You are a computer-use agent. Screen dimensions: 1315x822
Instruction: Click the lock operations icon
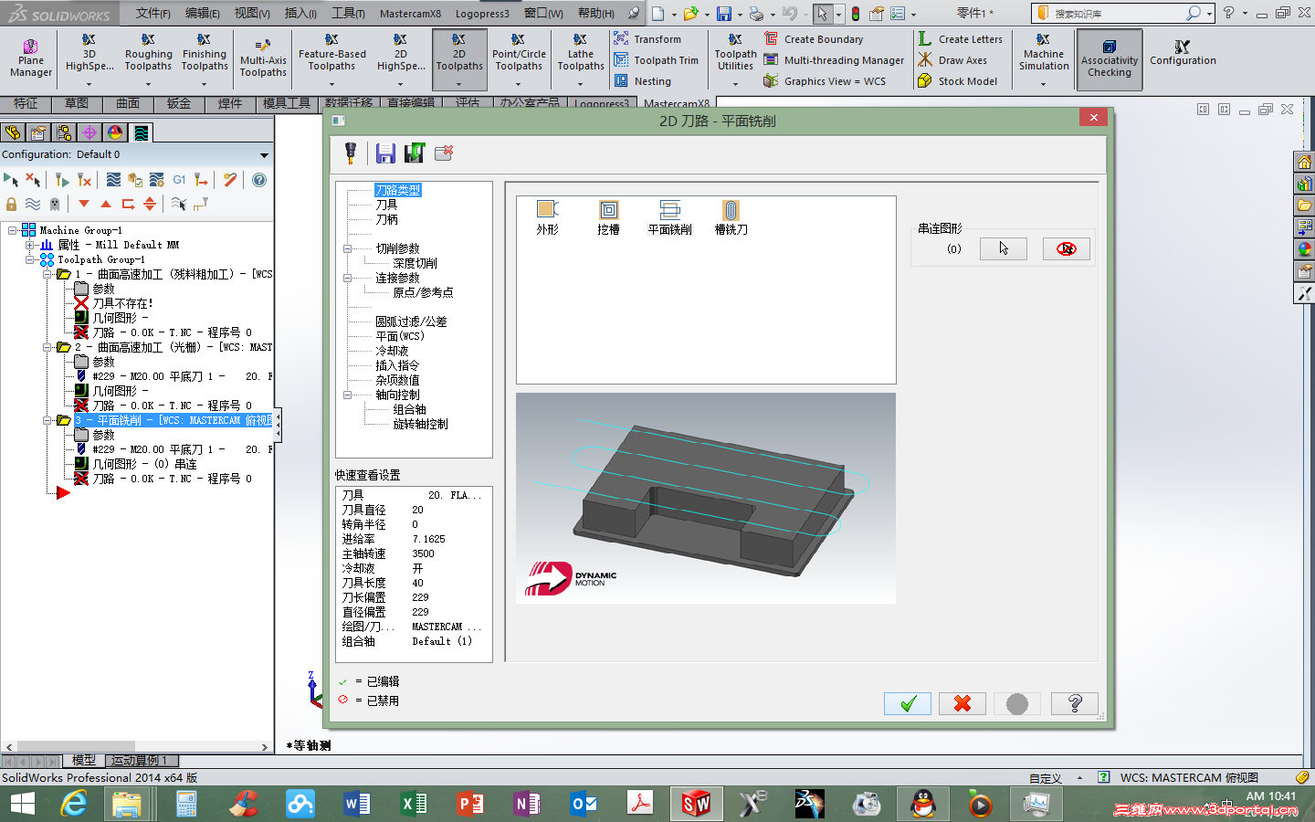tap(11, 204)
